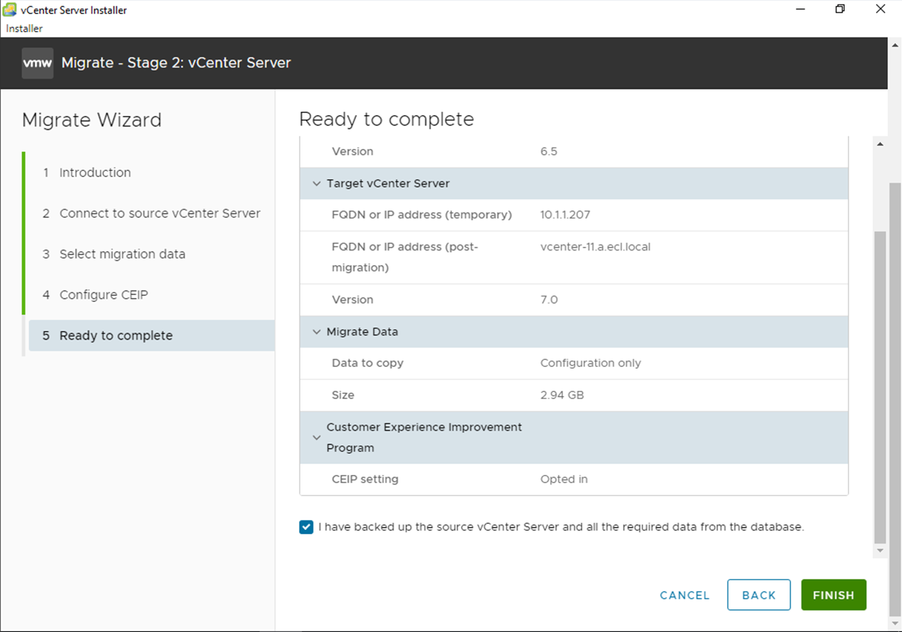The image size is (902, 632).
Task: Collapse Customer Experience Improvement Program section
Action: coord(317,438)
